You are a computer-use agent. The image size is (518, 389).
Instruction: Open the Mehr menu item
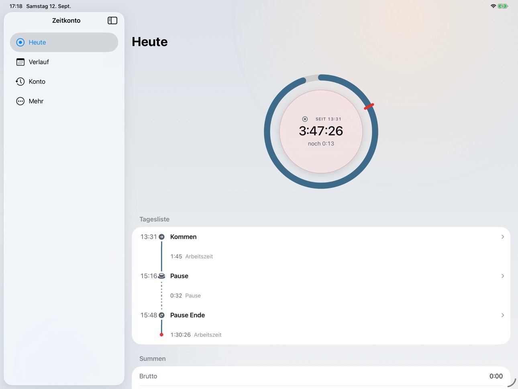click(x=64, y=101)
